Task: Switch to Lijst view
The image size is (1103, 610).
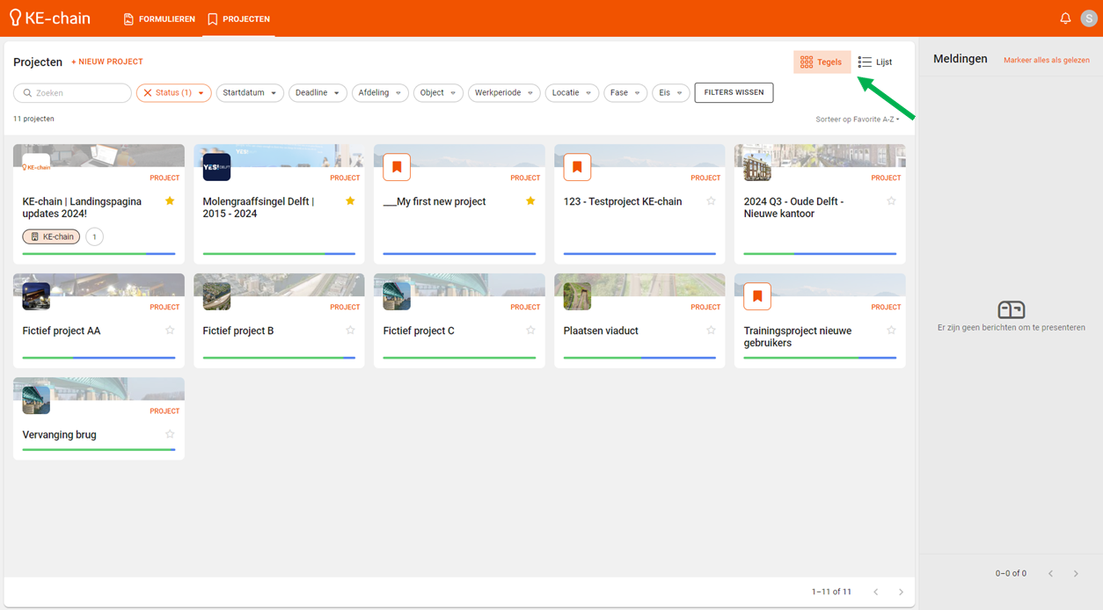Action: (875, 62)
